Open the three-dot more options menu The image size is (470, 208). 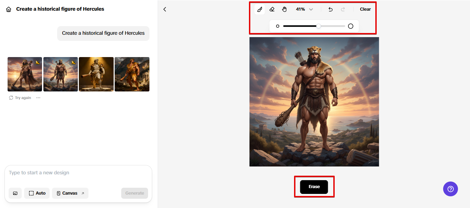click(38, 98)
